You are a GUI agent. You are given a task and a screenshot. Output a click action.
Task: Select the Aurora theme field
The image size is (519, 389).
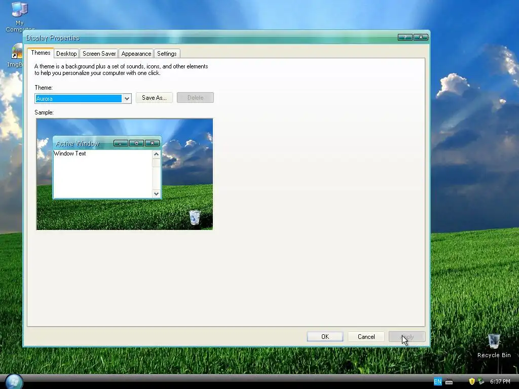(x=79, y=99)
